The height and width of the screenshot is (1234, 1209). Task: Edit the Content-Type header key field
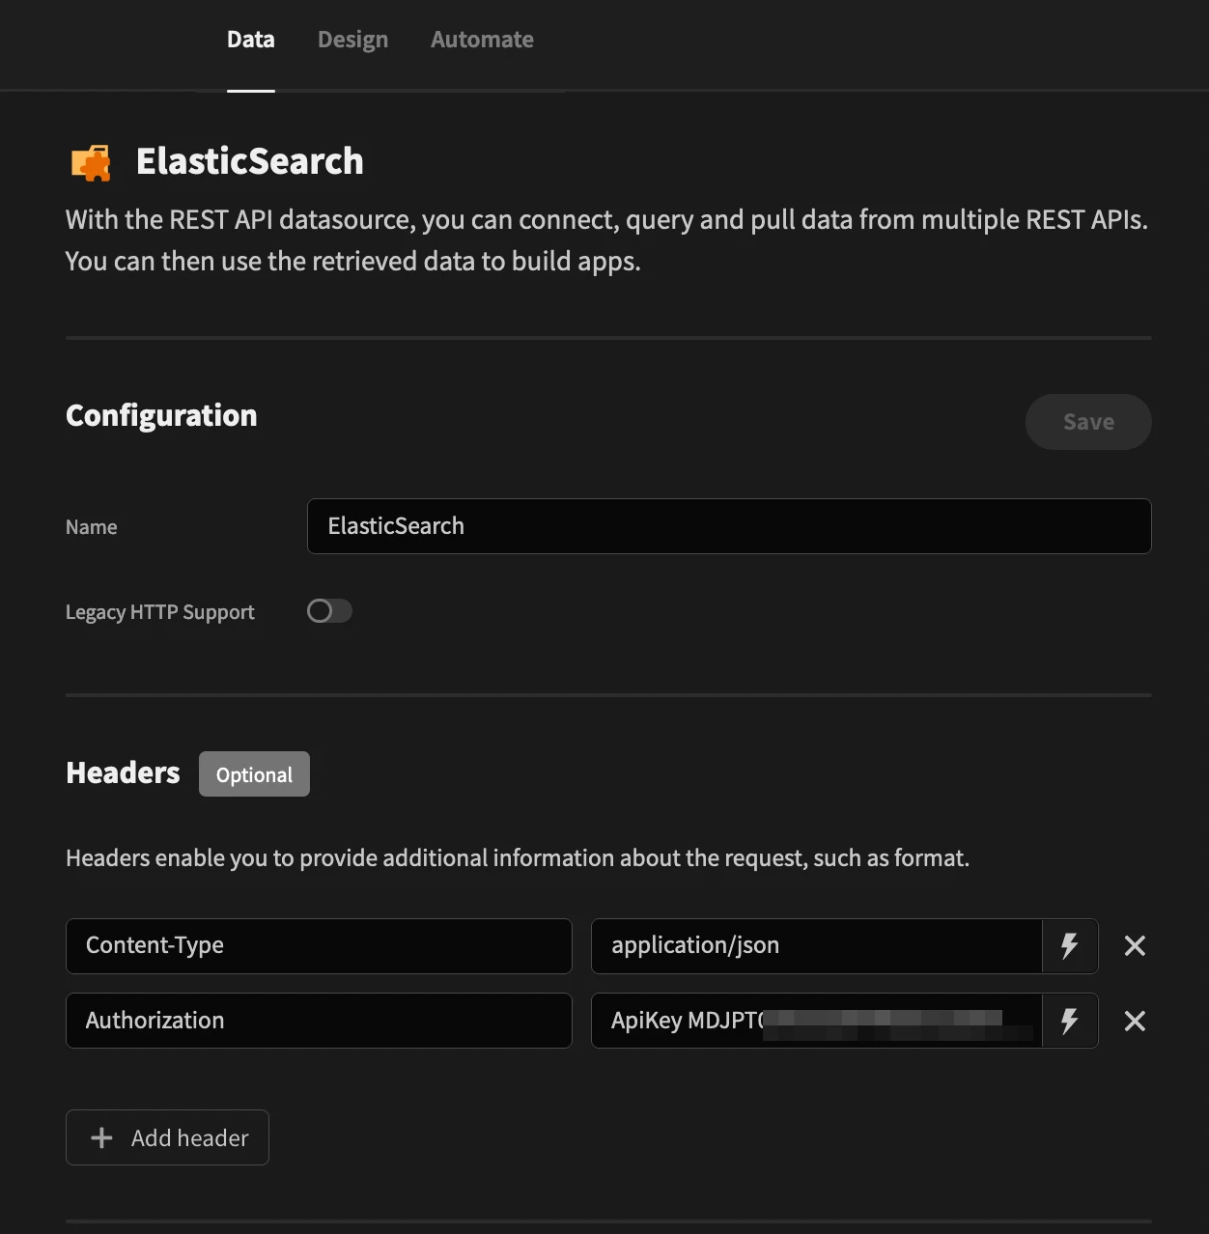pyautogui.click(x=319, y=946)
